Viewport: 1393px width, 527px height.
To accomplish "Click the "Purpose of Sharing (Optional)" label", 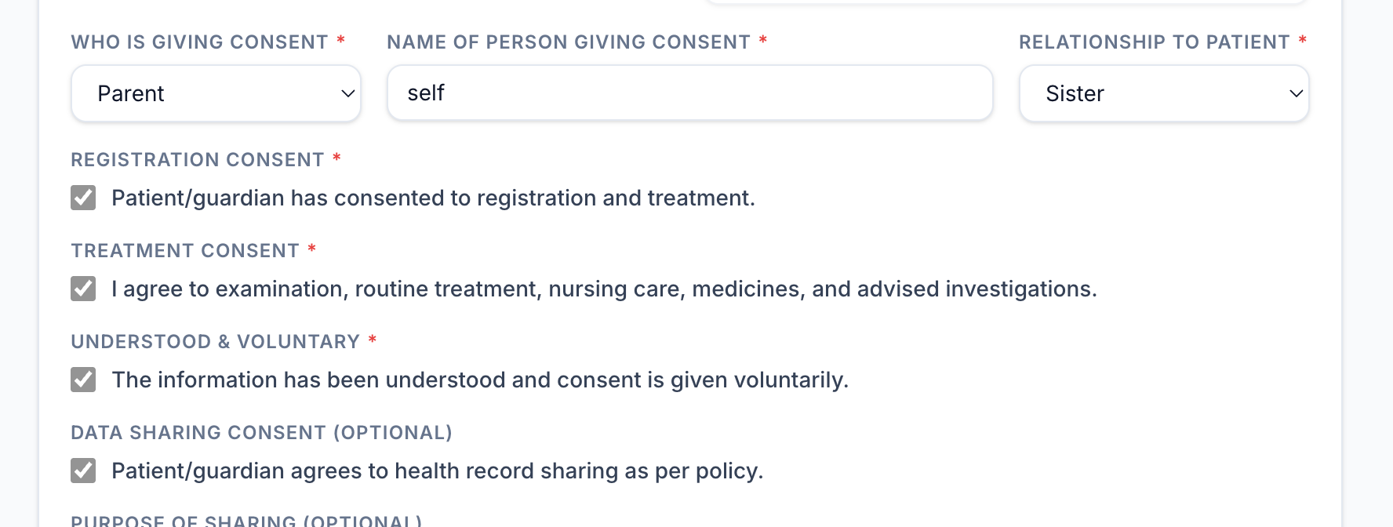I will coord(246,521).
